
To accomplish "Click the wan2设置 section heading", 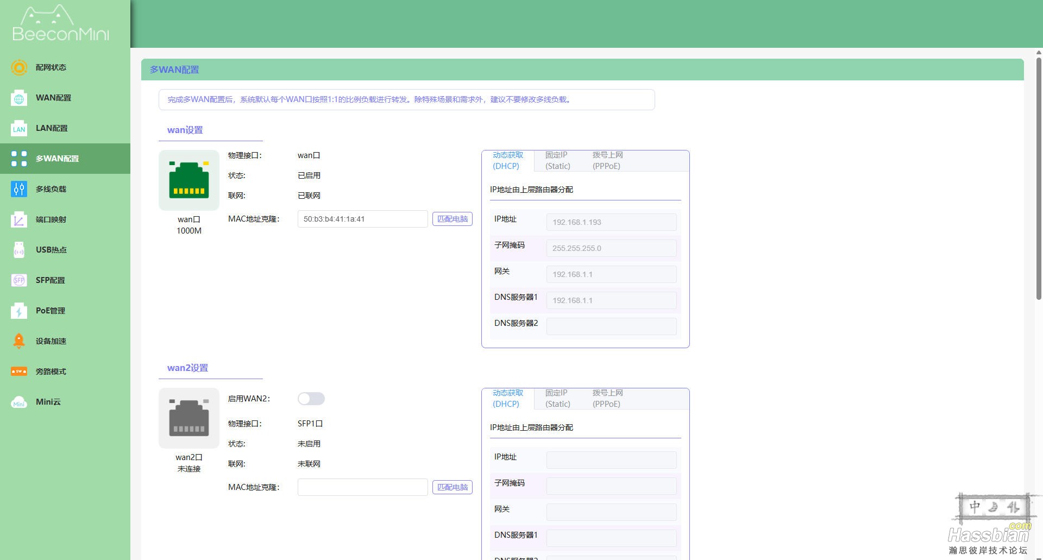I will [x=187, y=368].
